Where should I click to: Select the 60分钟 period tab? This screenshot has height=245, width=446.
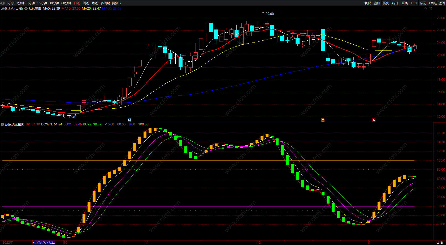[x=66, y=3]
